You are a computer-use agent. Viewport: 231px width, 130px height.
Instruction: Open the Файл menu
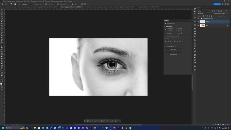click(5, 1)
